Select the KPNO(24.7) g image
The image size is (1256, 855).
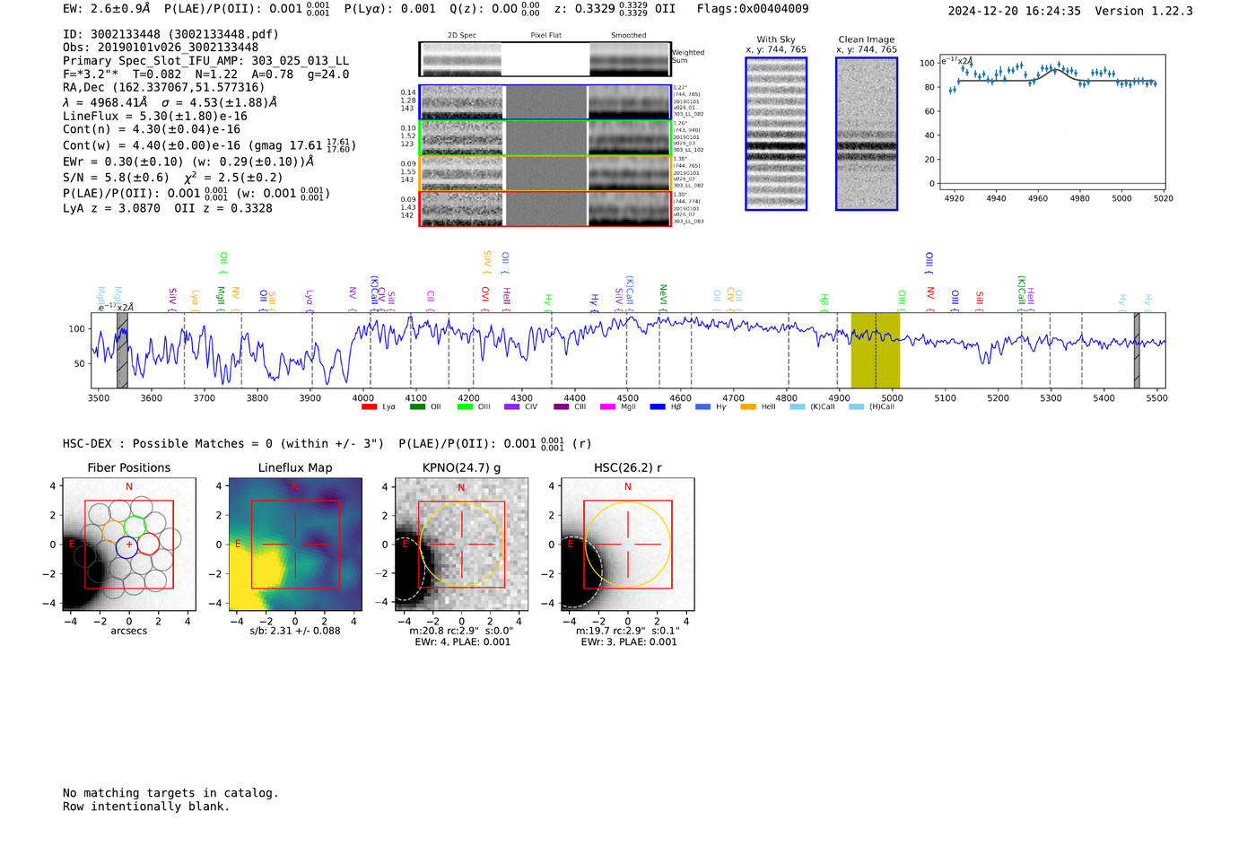[x=461, y=545]
